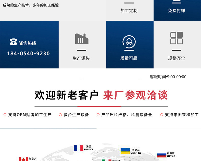Click the FRANCE country label
The width and height of the screenshot is (201, 161).
(89, 150)
